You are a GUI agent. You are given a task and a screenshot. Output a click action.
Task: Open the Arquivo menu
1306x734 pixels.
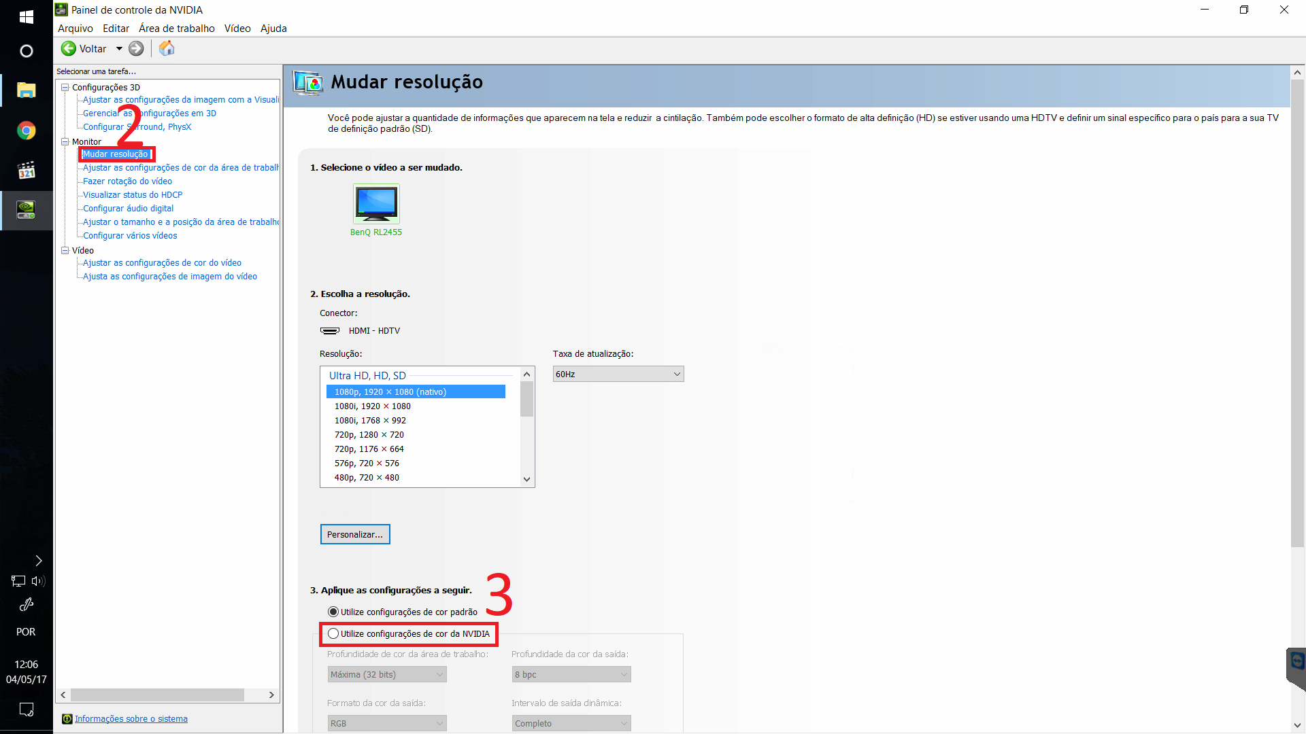pyautogui.click(x=76, y=29)
